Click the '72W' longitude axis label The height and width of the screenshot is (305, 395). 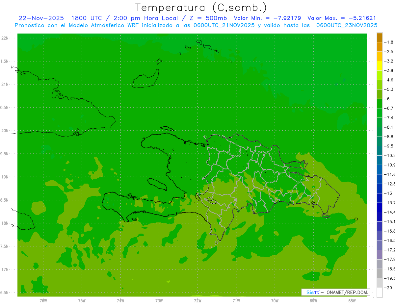tap(197, 300)
